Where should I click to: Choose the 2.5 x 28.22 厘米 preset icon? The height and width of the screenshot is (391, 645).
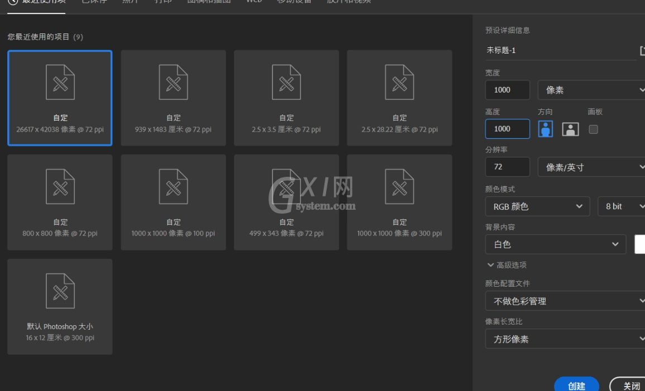coord(399,82)
